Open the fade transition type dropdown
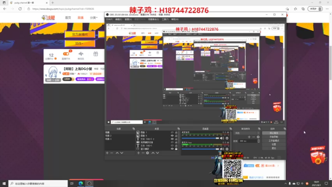The height and width of the screenshot is (187, 332). (247, 133)
